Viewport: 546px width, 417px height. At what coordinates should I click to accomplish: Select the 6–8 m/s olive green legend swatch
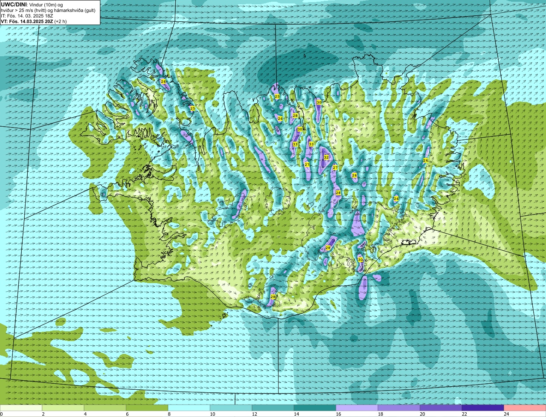click(148, 408)
